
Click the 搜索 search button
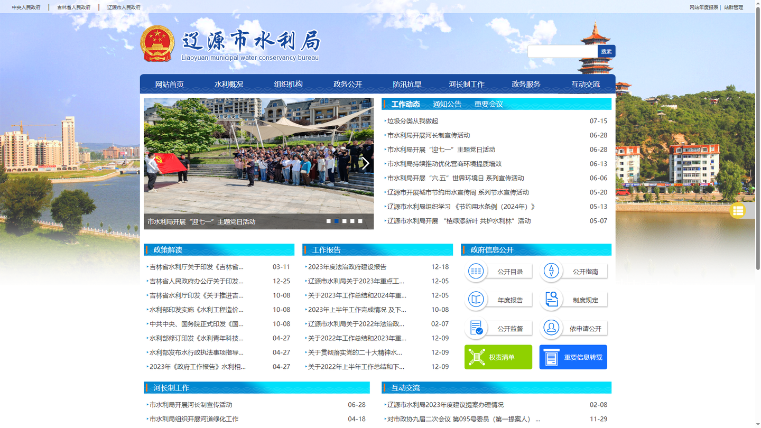[x=606, y=51]
